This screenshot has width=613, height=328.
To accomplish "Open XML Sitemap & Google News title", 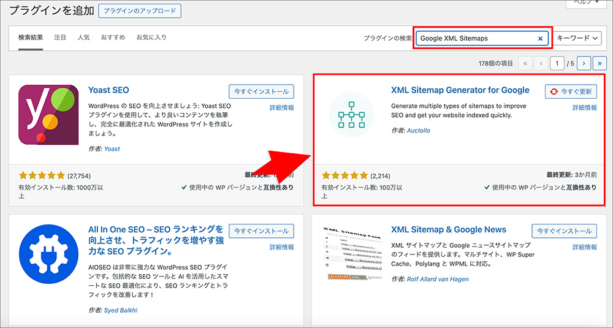I will point(449,229).
